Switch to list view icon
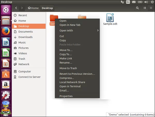 tap(145, 8)
